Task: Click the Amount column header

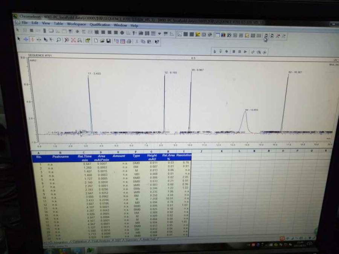Action: pos(119,156)
